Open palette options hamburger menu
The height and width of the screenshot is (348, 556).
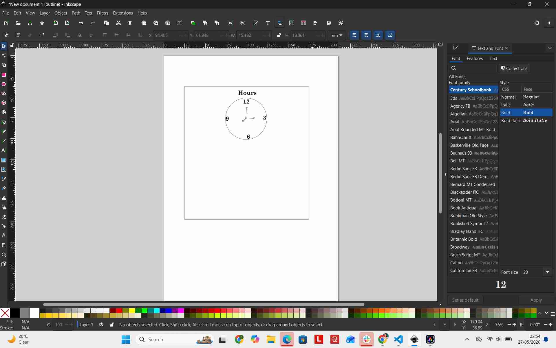[x=553, y=314]
